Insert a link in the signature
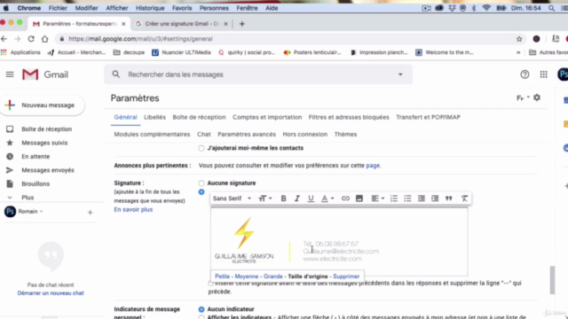Viewport: 568px width, 319px height. (345, 198)
